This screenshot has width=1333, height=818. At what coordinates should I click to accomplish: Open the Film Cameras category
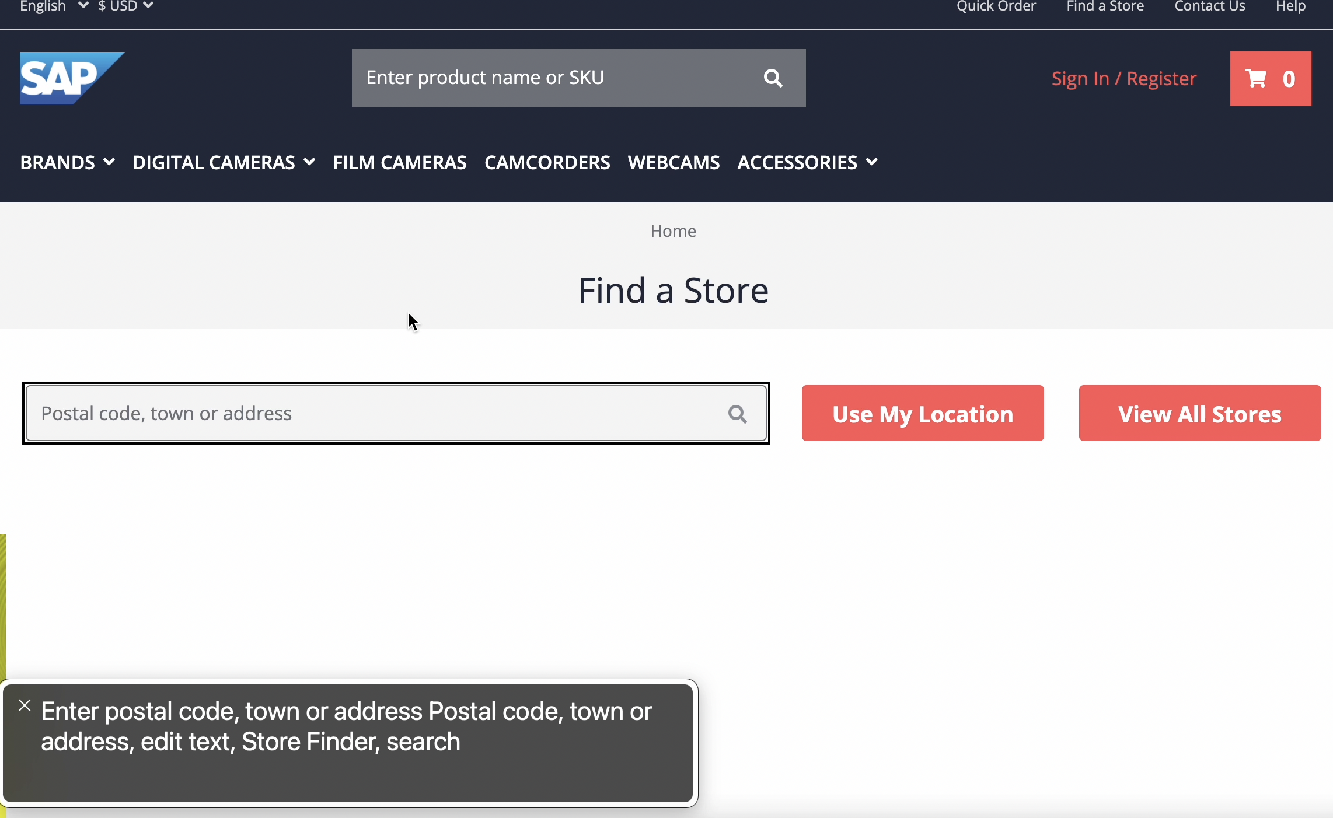(x=399, y=162)
